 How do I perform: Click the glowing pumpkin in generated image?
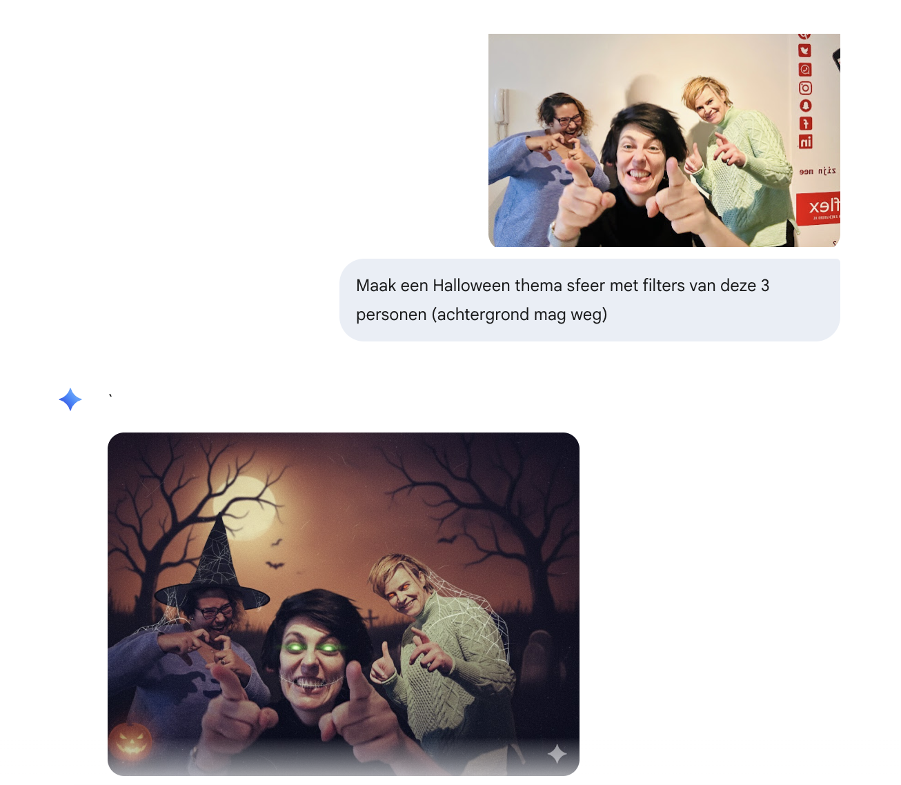pos(130,742)
